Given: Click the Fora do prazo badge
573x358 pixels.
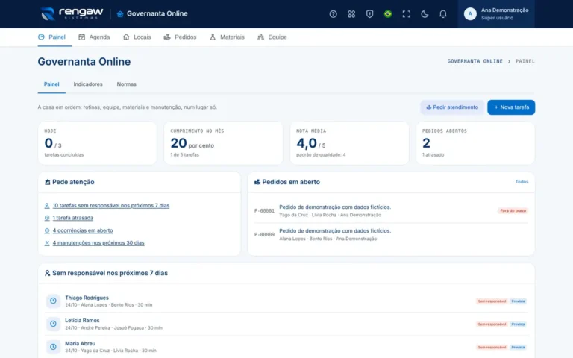Looking at the screenshot, I should (513, 211).
